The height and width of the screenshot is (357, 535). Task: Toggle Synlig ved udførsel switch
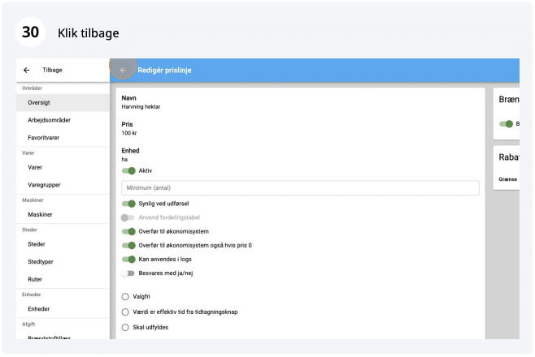[x=128, y=204]
